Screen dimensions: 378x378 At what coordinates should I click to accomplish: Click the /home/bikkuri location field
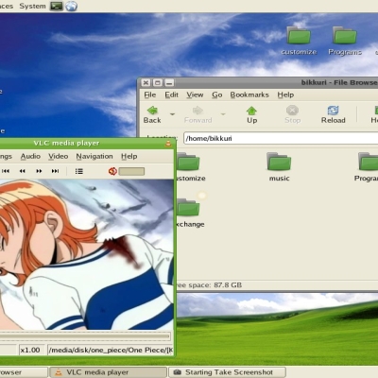coord(281,138)
